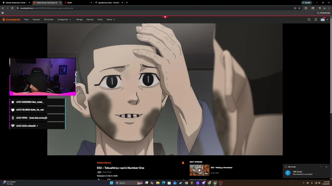Click the Chrome back arrow
Screen dimensions: 332x186
pos(3,8)
